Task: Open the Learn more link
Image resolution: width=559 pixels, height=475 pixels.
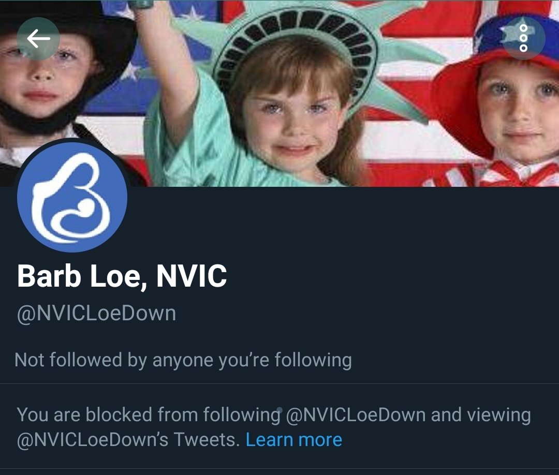Action: (x=294, y=440)
